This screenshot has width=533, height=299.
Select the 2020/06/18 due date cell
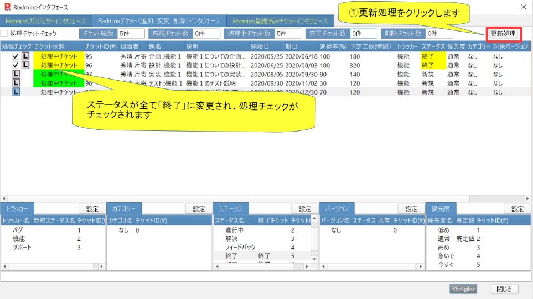301,56
